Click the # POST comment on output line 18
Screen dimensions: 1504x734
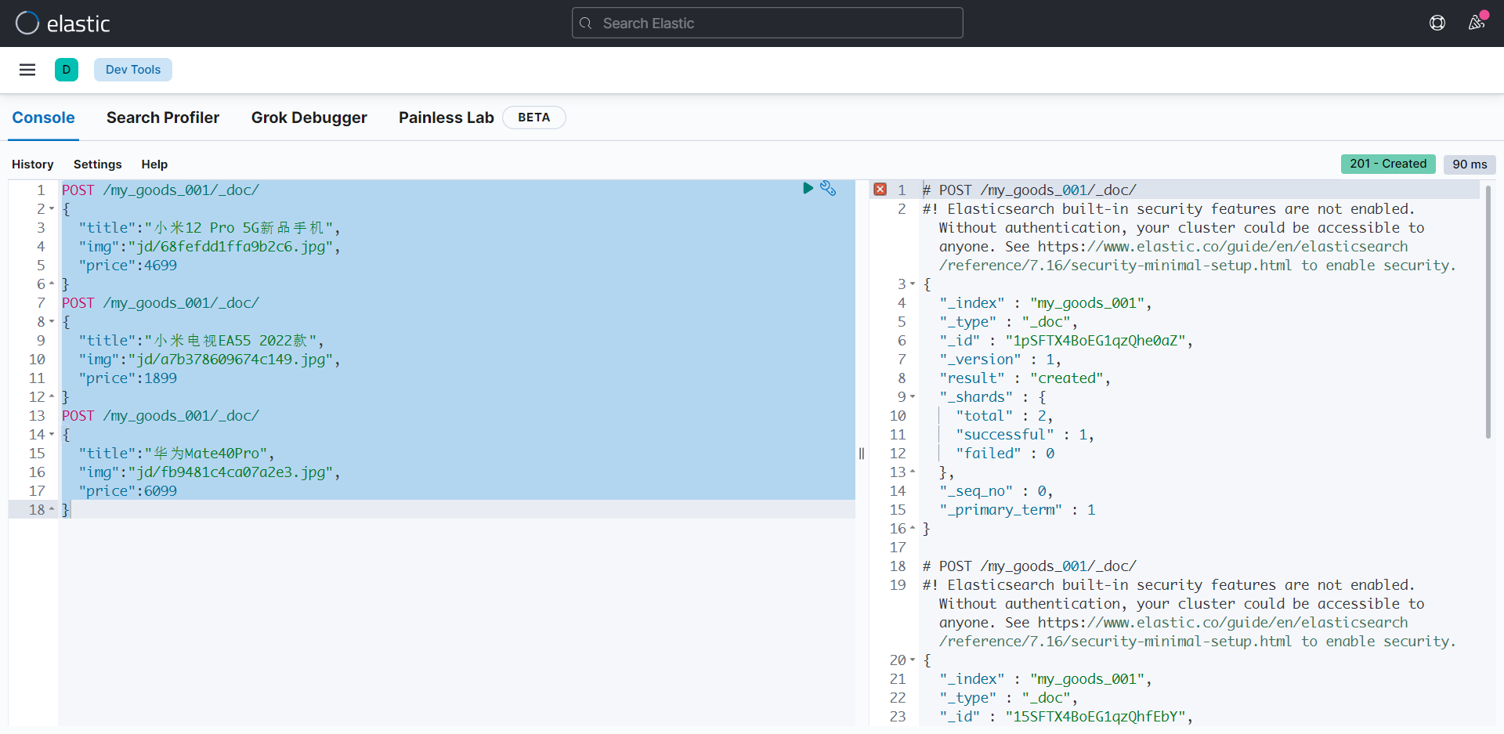1029,566
